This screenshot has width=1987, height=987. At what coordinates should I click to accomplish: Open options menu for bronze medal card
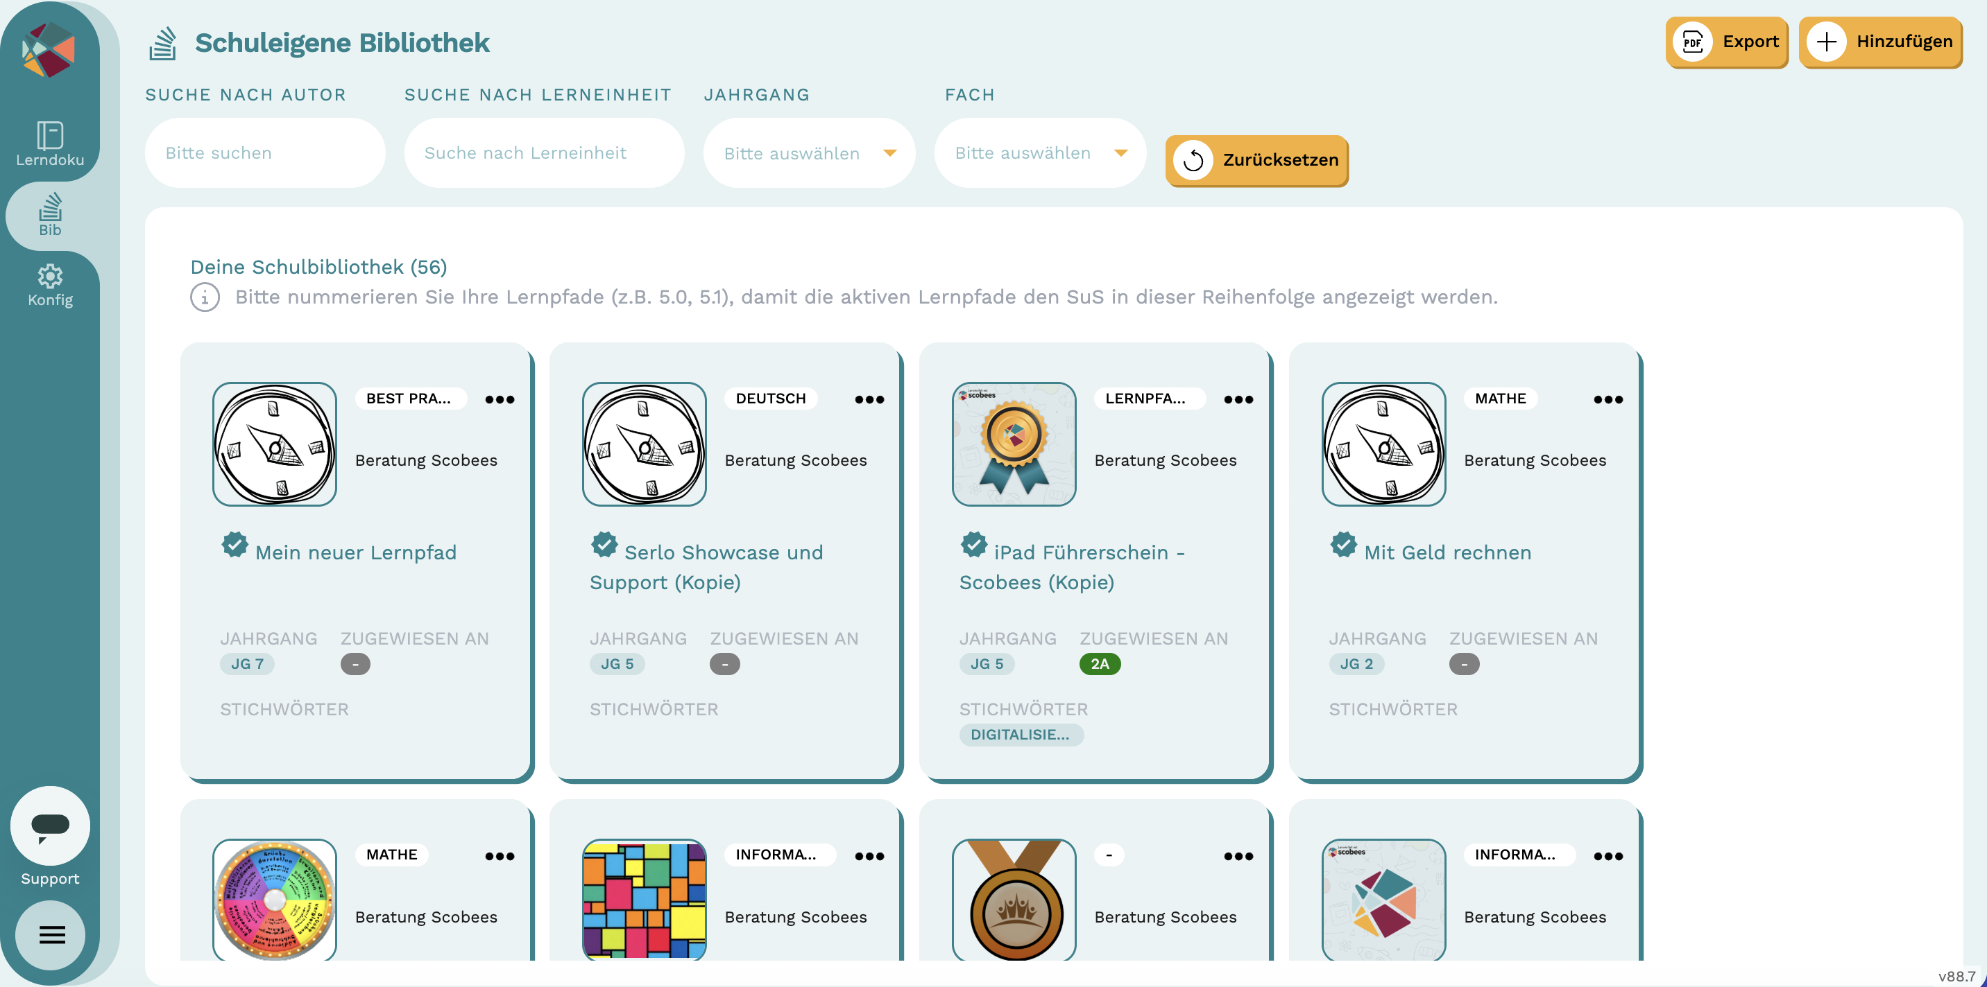pos(1239,856)
